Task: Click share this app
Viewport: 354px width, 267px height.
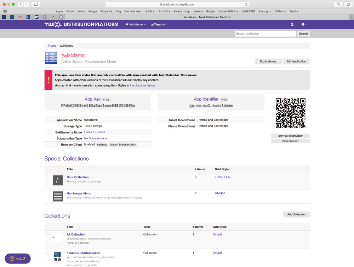Action: point(290,141)
